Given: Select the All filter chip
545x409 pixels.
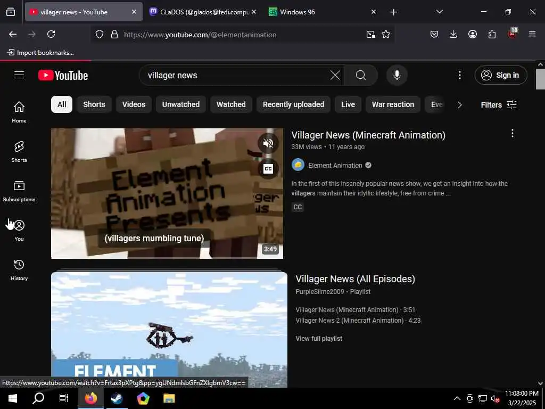Looking at the screenshot, I should (62, 104).
